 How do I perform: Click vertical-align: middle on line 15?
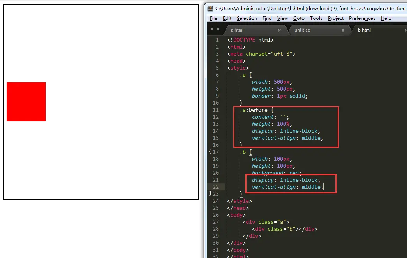pos(287,138)
